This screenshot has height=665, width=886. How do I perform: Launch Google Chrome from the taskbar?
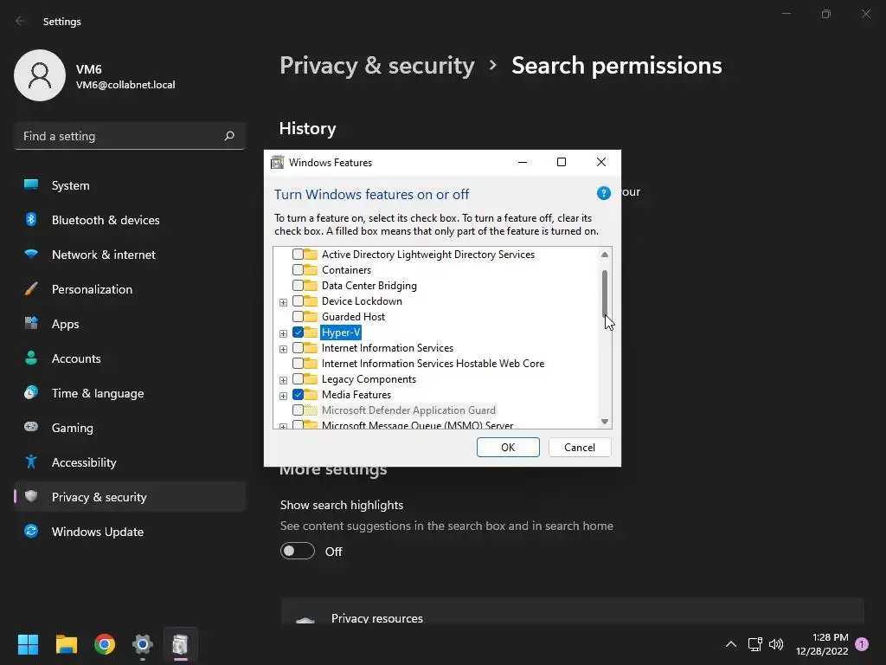pos(105,644)
